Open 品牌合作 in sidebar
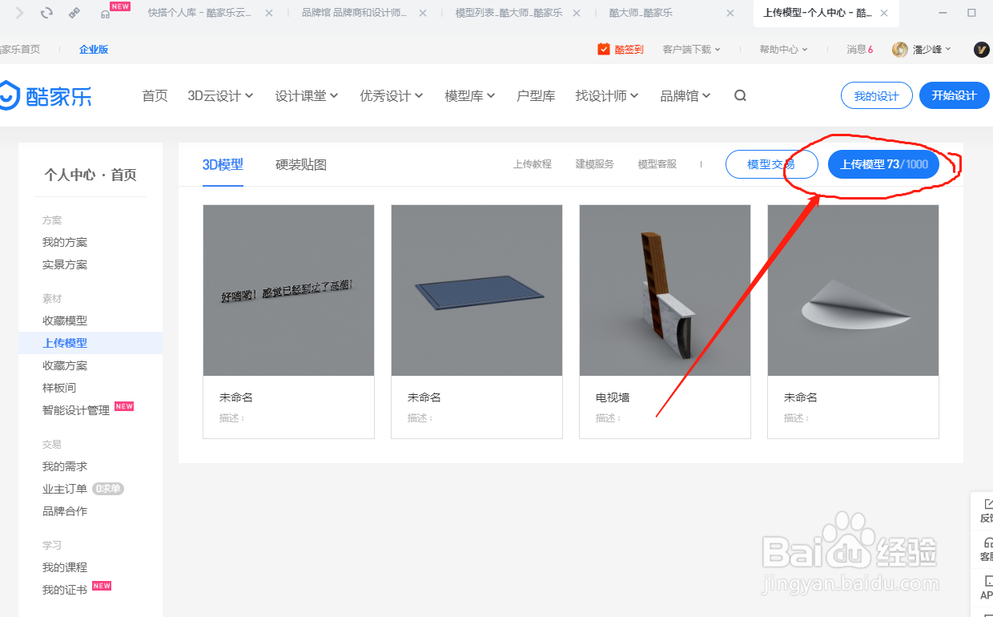The width and height of the screenshot is (993, 617). coord(65,511)
